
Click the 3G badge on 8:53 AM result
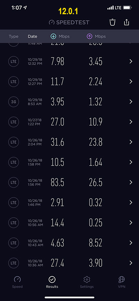(13, 102)
